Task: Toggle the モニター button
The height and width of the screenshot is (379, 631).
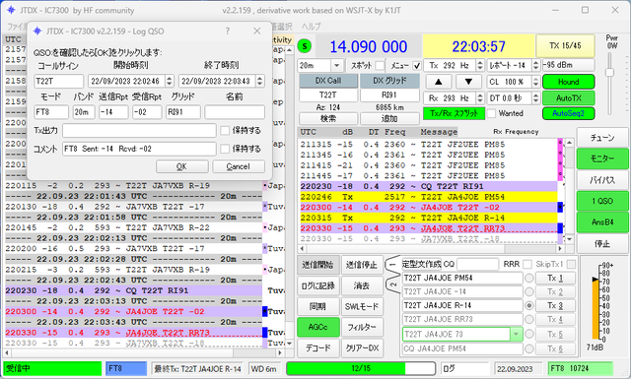Action: tap(602, 158)
